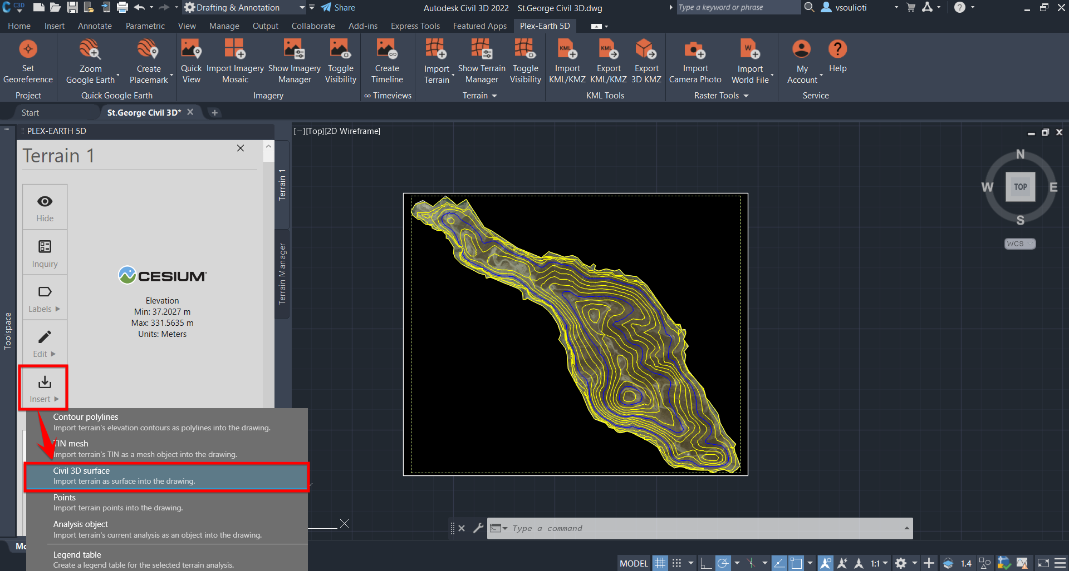The height and width of the screenshot is (571, 1069).
Task: Switch to the Collaborate ribbon tab
Action: coord(313,26)
